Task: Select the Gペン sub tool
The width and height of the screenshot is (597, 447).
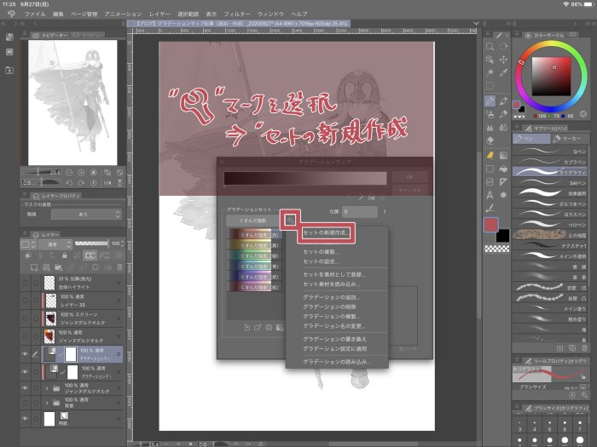Action: click(549, 151)
